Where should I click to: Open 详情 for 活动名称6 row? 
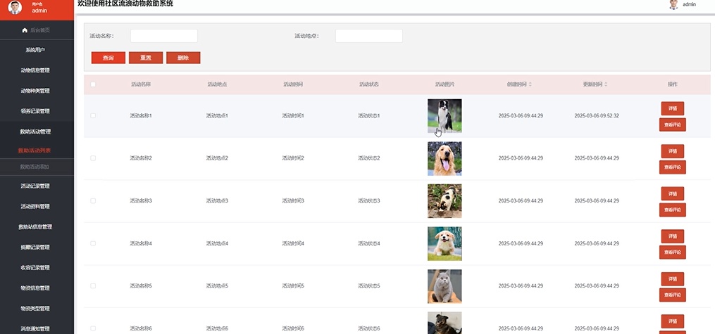pyautogui.click(x=672, y=321)
